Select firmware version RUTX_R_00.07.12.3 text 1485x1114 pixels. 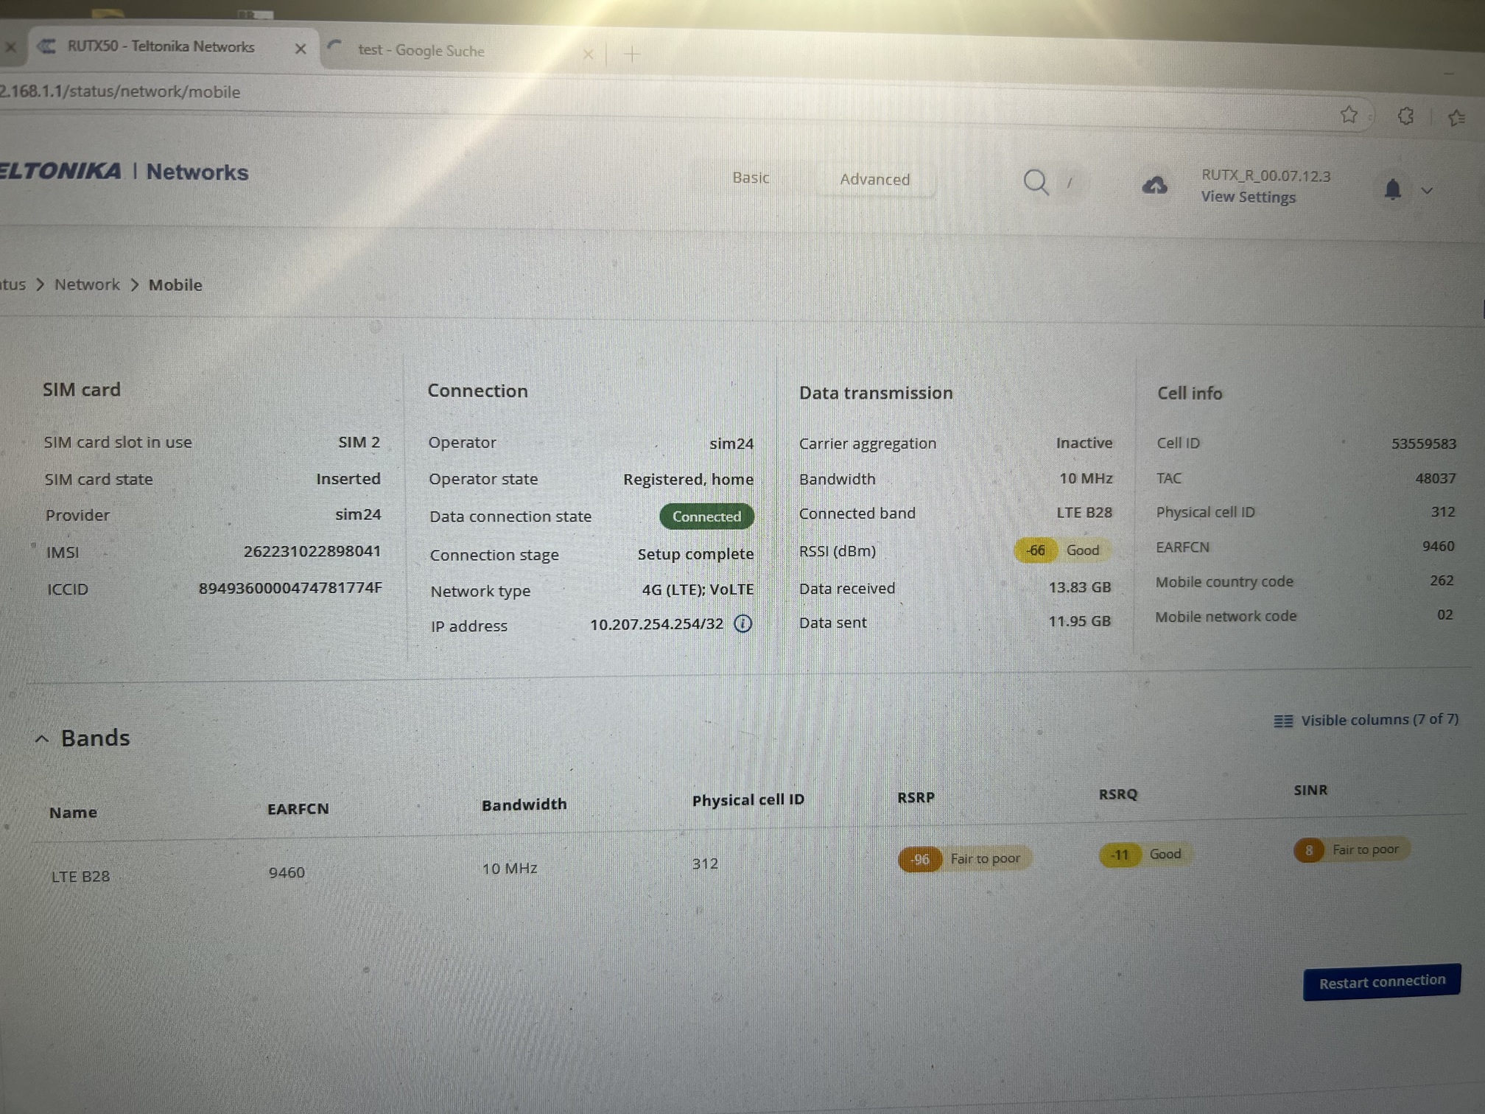coord(1265,175)
